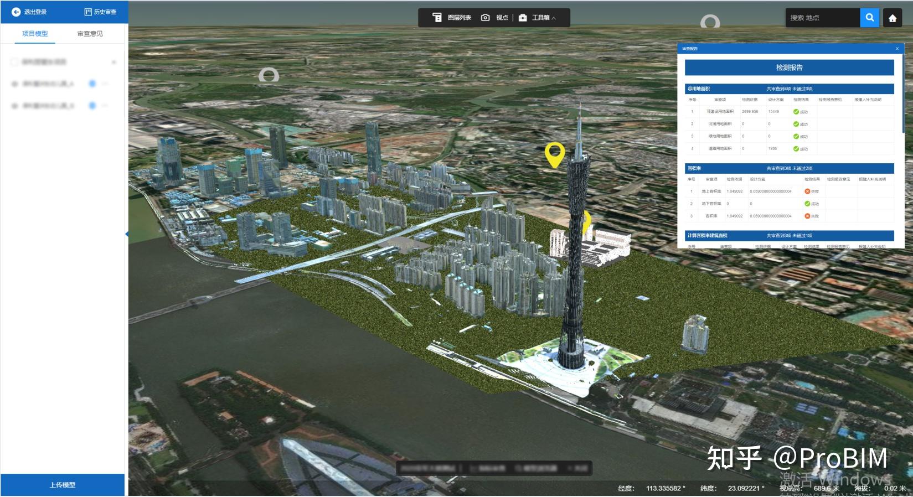Image resolution: width=913 pixels, height=497 pixels.
Task: Click success icon for 地下容积率 row
Action: tap(807, 204)
